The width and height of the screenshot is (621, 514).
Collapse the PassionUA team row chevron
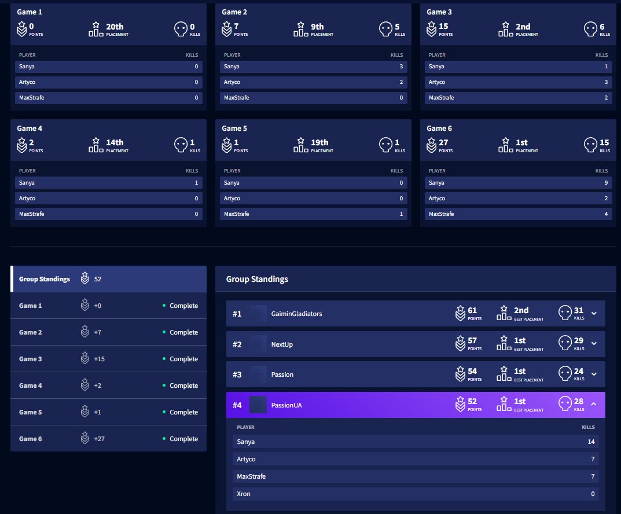[x=594, y=404]
